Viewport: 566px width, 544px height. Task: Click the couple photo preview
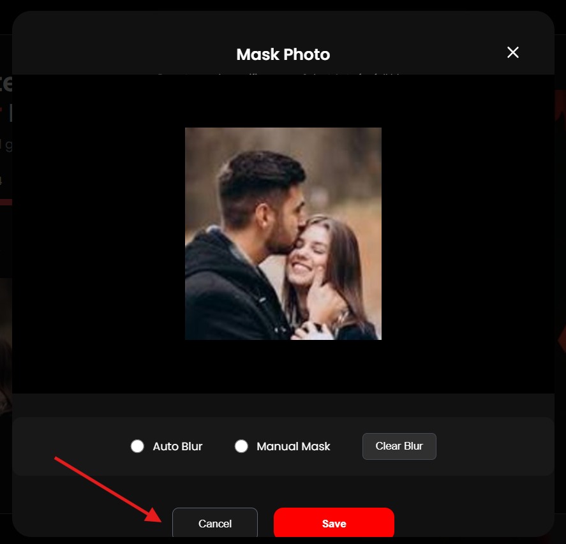(283, 233)
